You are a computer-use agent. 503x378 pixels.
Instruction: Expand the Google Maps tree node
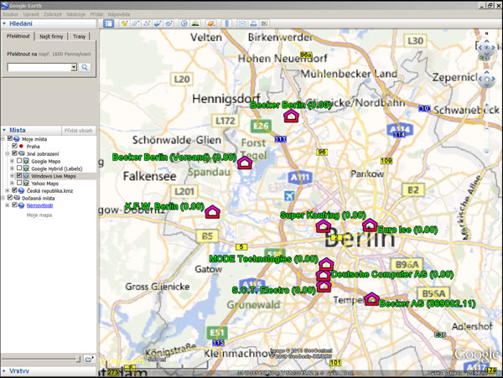point(13,161)
